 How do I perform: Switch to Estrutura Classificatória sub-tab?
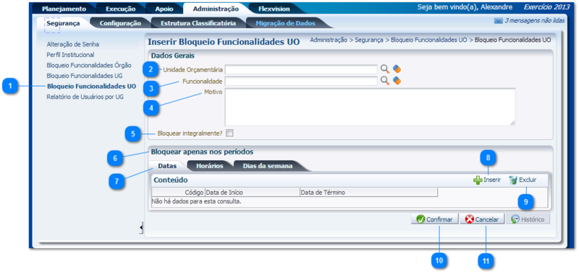[198, 23]
